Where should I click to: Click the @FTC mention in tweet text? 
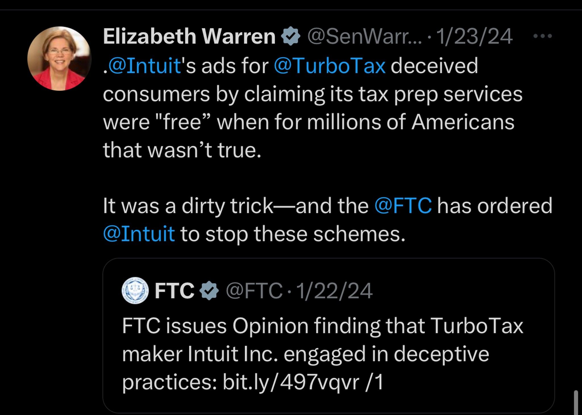403,206
